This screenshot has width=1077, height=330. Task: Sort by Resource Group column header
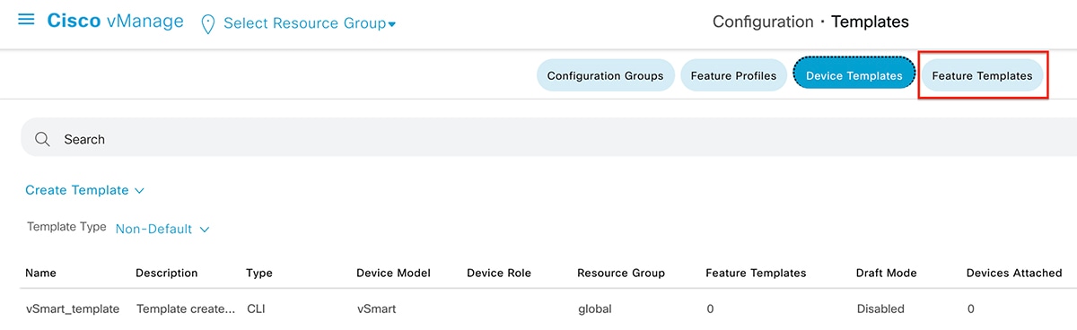point(621,273)
